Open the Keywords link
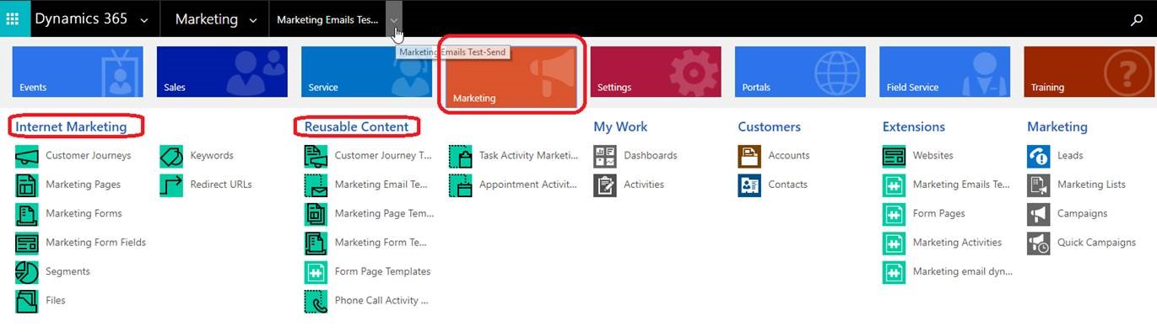 pos(212,156)
